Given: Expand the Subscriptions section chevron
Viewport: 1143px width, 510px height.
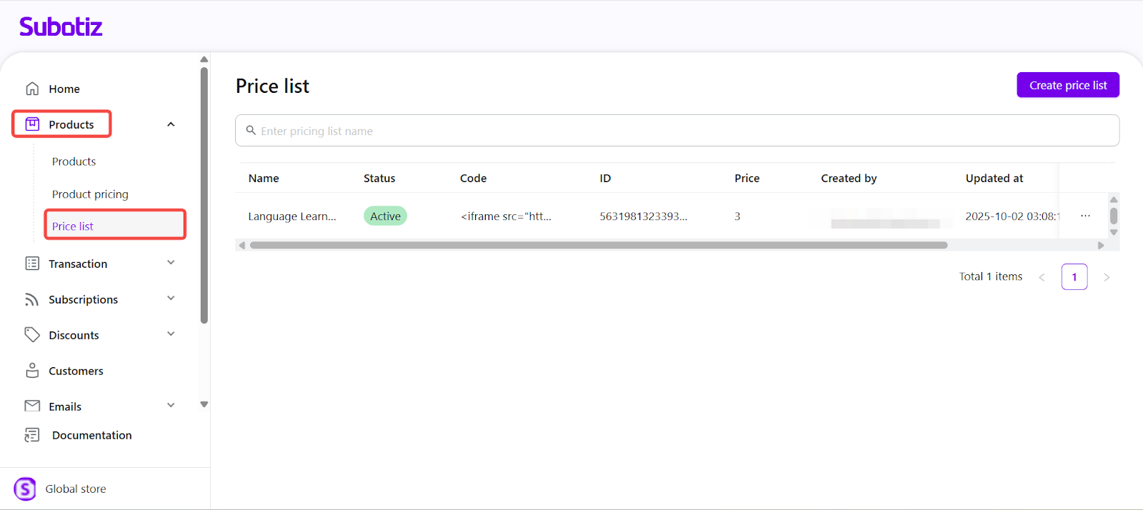Looking at the screenshot, I should (x=171, y=299).
